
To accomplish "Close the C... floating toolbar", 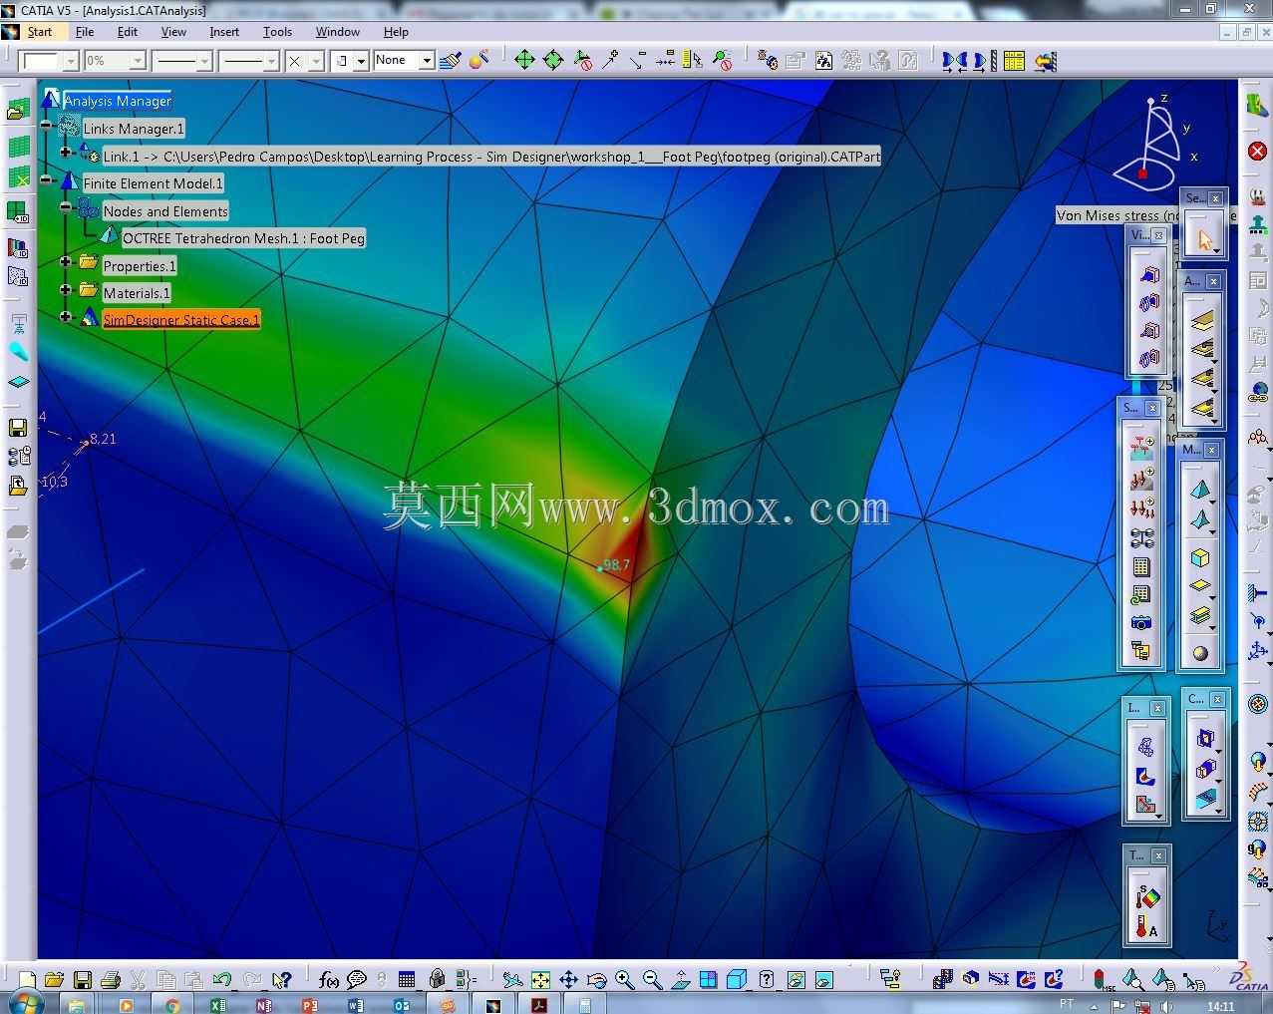I will click(1217, 699).
